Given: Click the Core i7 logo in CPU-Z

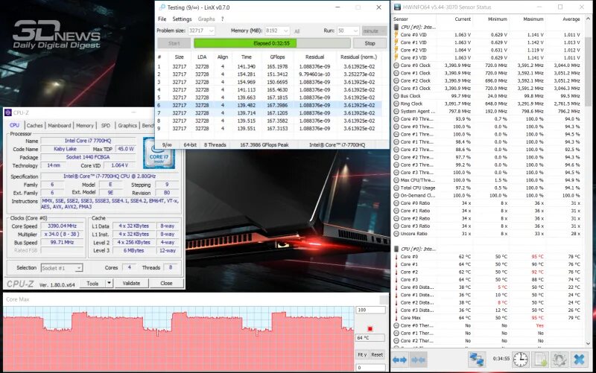Looking at the screenshot, I should tap(159, 153).
